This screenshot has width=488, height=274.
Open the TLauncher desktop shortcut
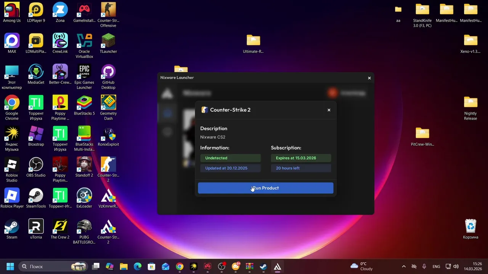coord(108,43)
